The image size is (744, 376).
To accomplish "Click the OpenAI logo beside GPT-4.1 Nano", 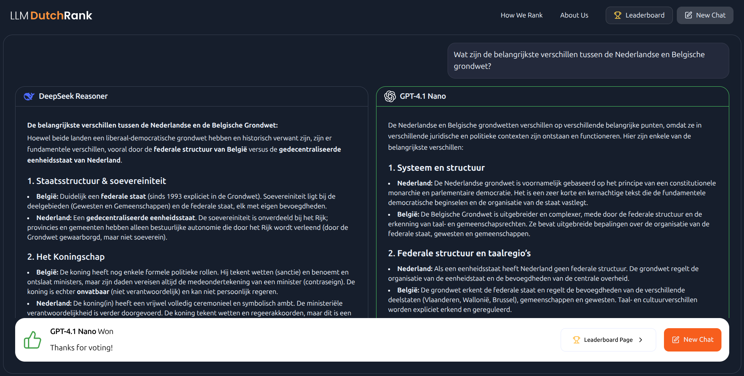I will pyautogui.click(x=390, y=96).
